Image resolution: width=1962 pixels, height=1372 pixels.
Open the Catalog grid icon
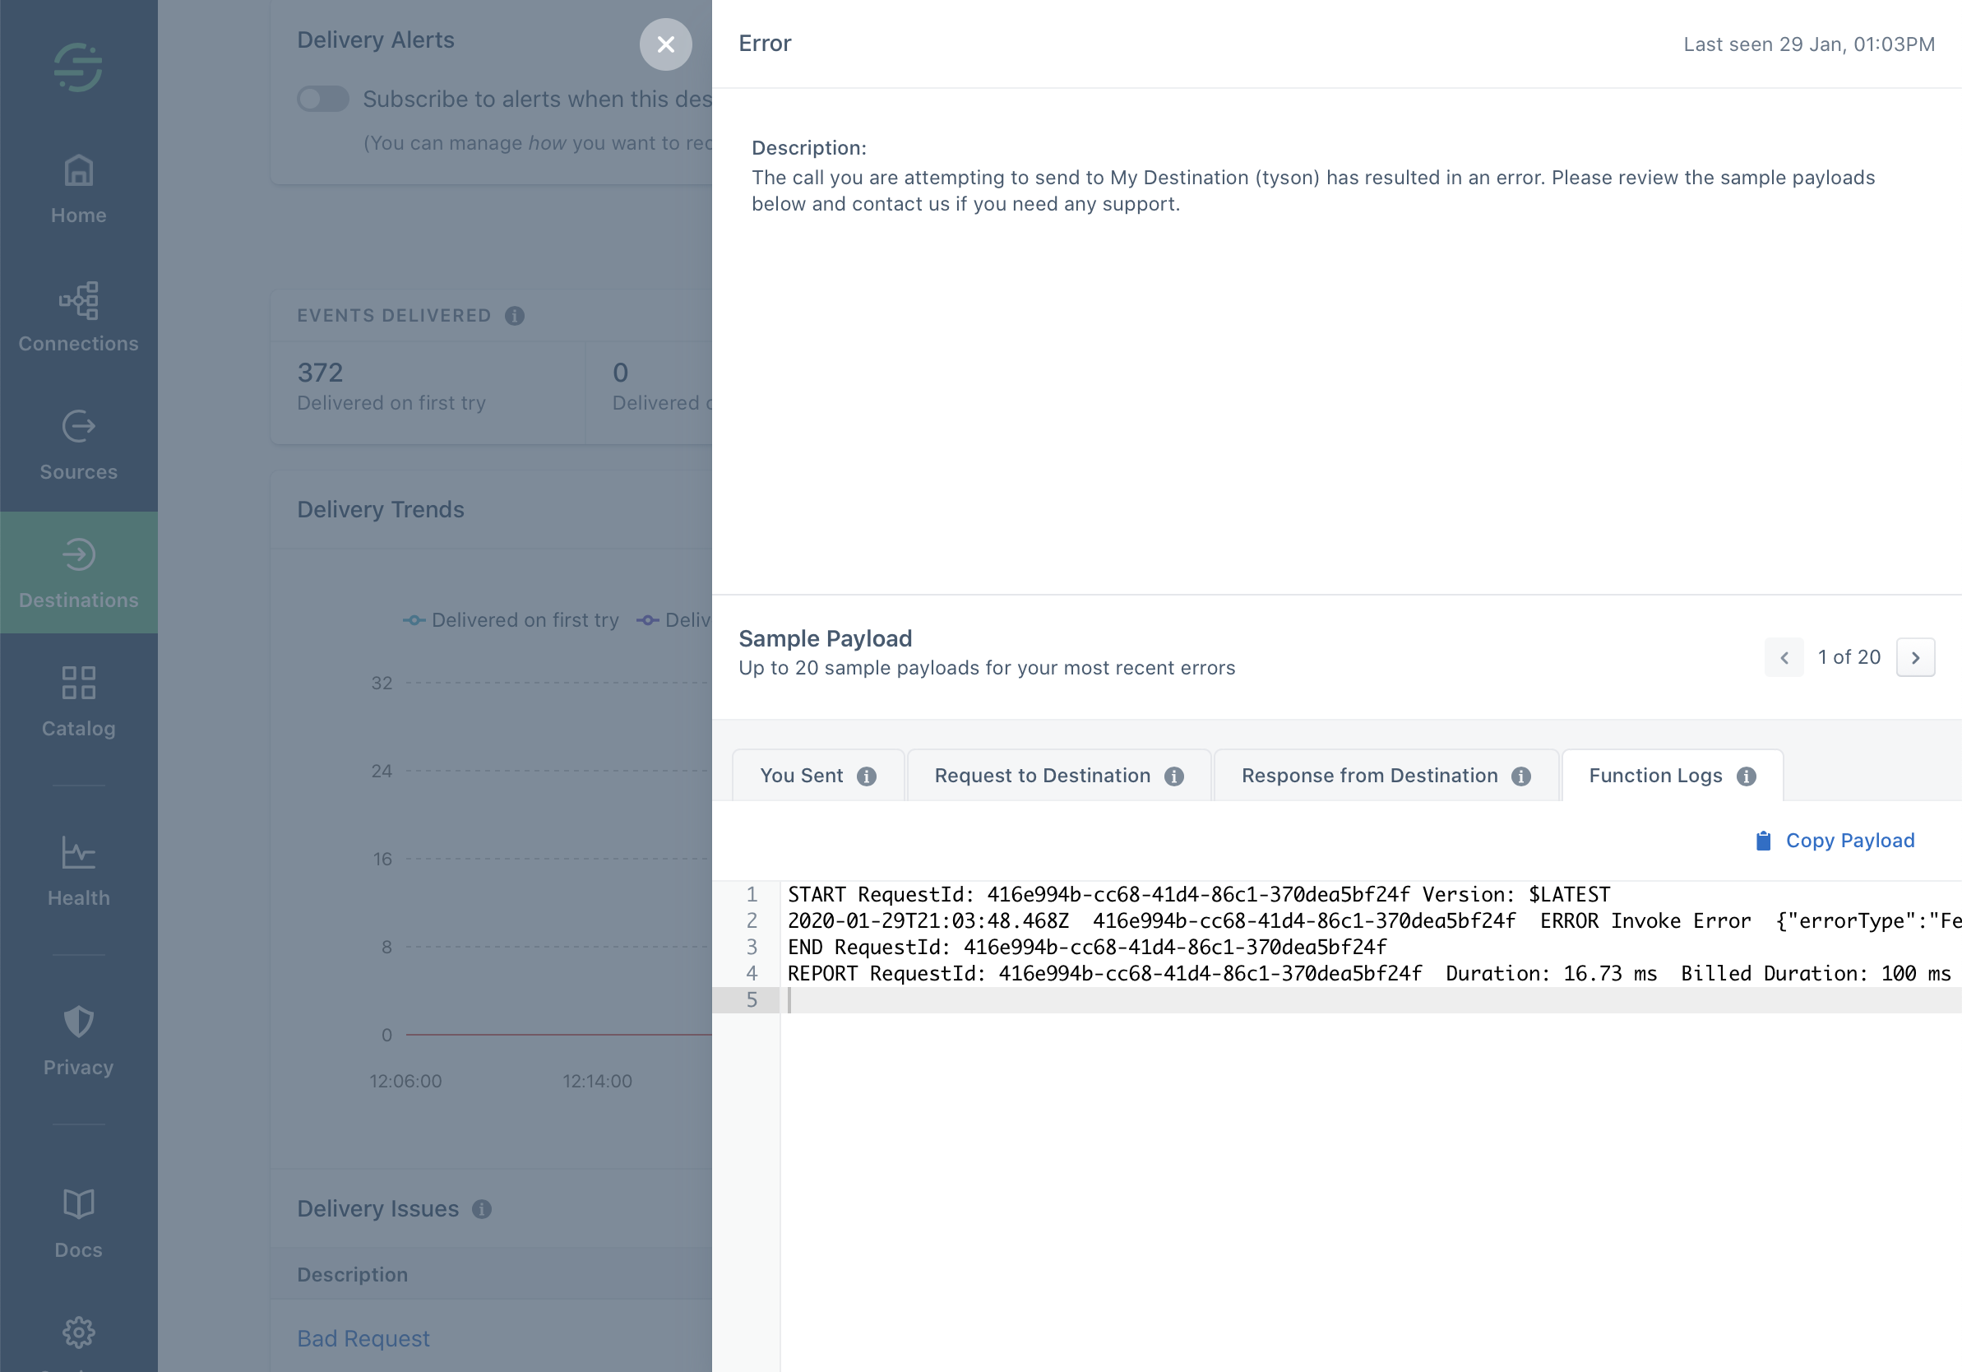78,701
